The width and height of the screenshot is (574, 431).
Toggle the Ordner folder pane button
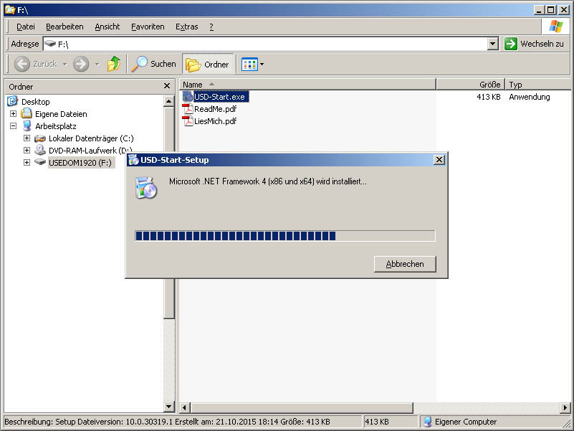(208, 65)
